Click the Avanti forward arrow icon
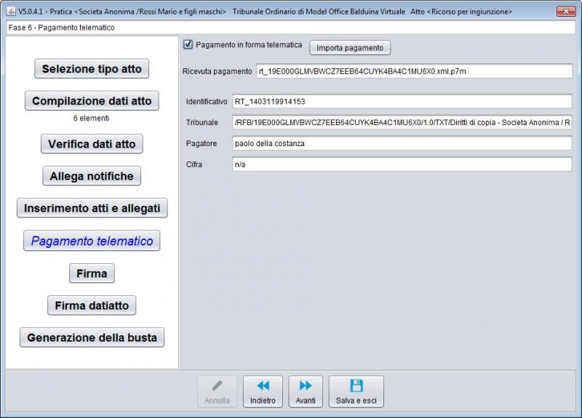 (x=306, y=386)
